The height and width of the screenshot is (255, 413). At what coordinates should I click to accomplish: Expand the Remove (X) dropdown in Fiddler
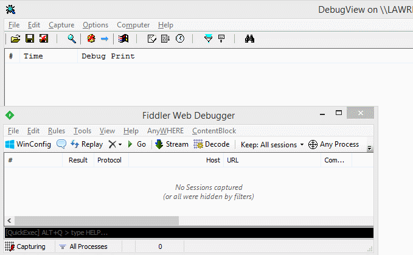click(120, 145)
